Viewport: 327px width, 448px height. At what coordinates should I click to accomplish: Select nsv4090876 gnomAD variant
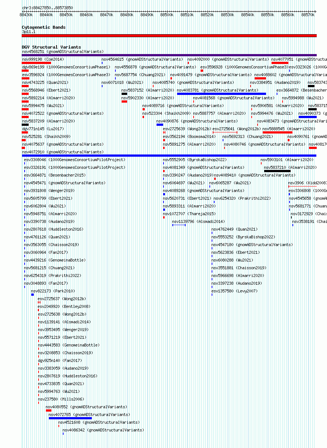[197, 121]
